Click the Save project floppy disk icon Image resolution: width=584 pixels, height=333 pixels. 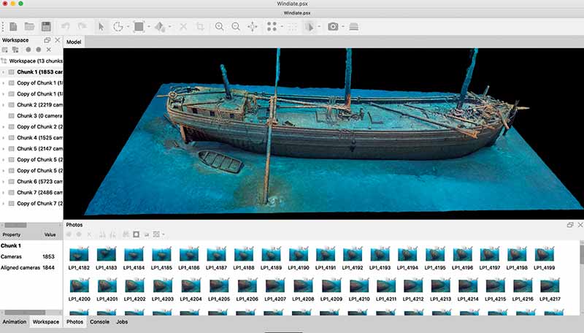[46, 26]
